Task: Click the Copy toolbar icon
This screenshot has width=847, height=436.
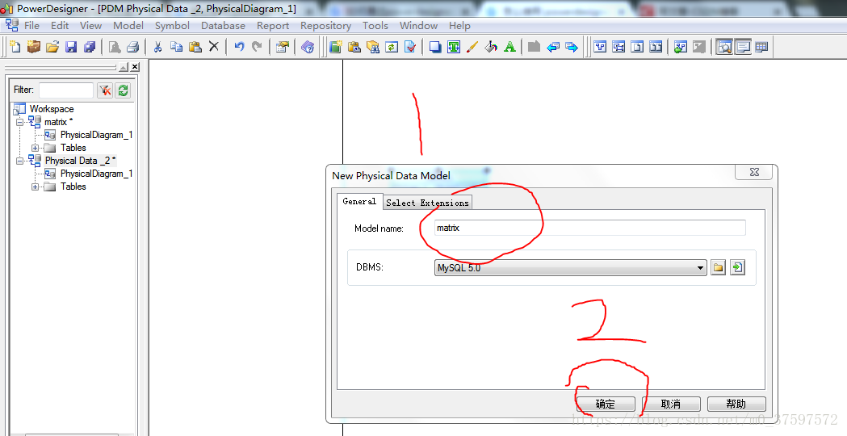Action: click(176, 47)
